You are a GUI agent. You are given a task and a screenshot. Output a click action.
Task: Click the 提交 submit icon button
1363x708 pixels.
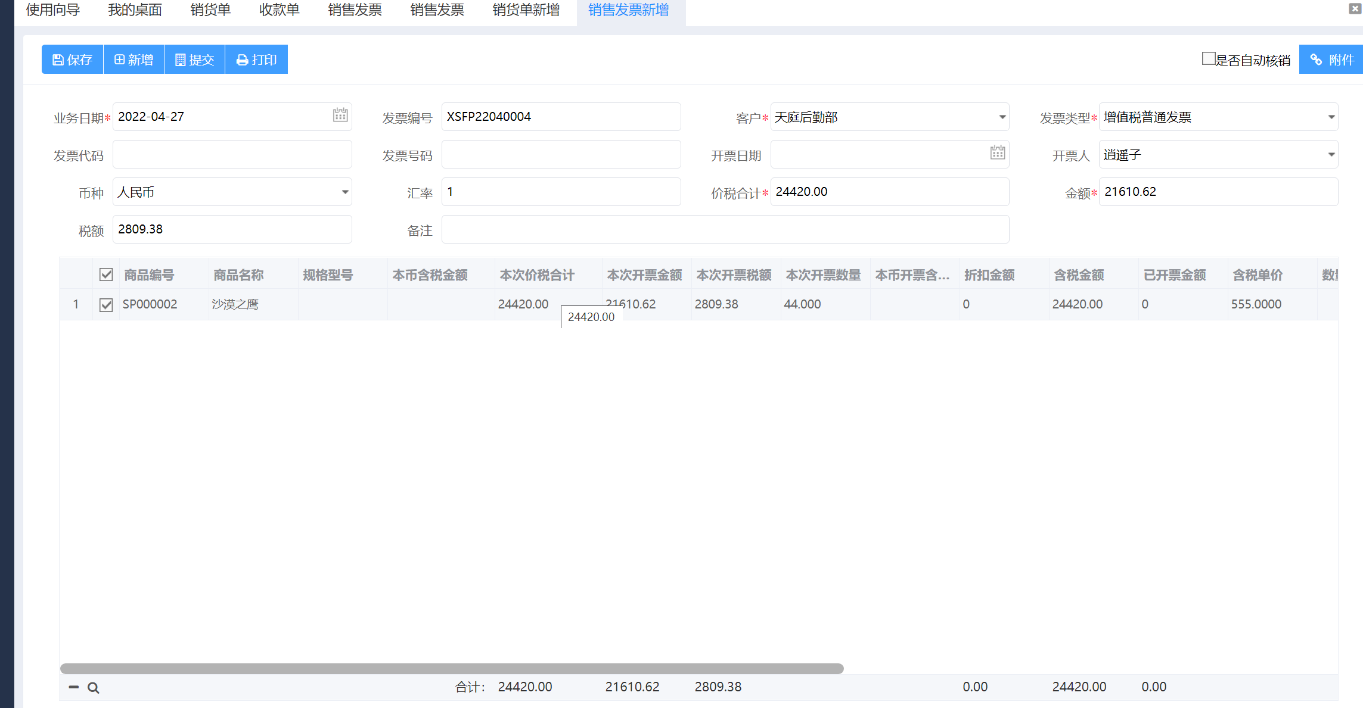coord(194,60)
